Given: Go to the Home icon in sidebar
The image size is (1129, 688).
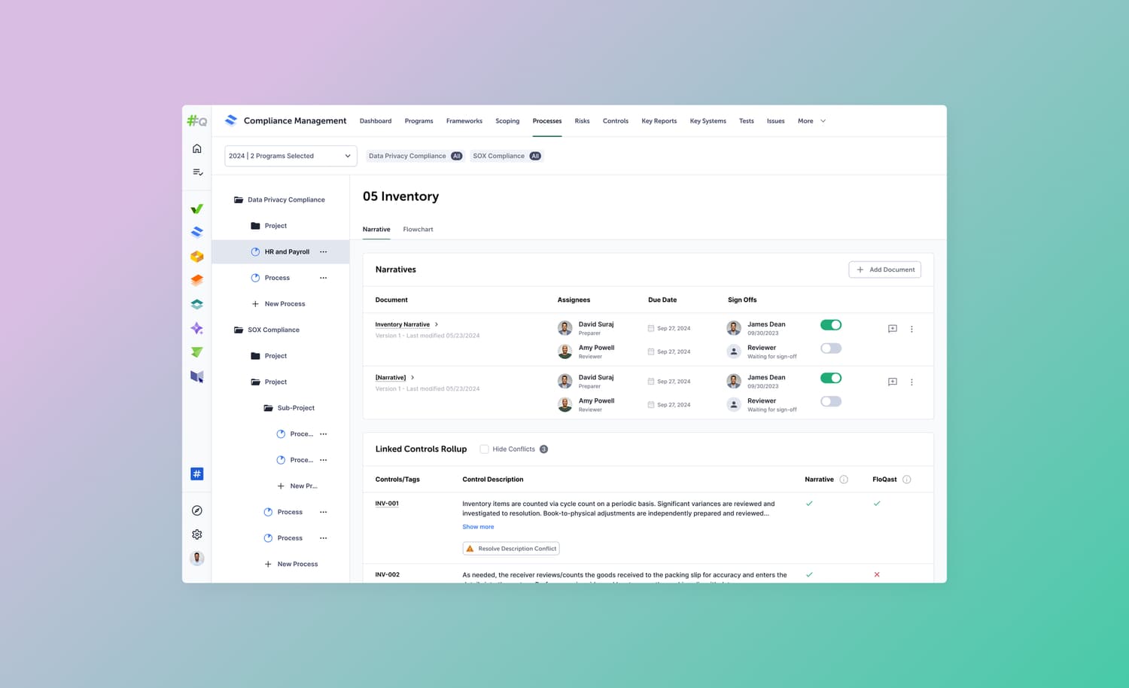Looking at the screenshot, I should [196, 148].
